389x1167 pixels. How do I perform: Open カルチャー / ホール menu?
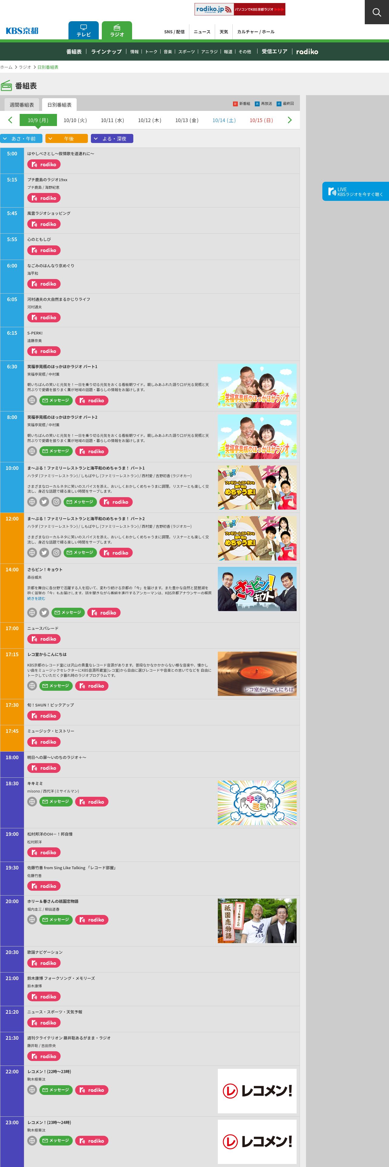[x=256, y=32]
